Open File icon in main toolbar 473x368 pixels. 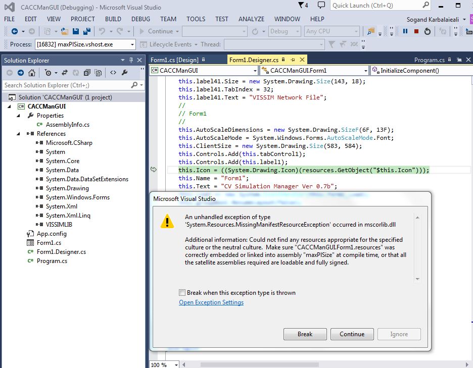[64, 31]
